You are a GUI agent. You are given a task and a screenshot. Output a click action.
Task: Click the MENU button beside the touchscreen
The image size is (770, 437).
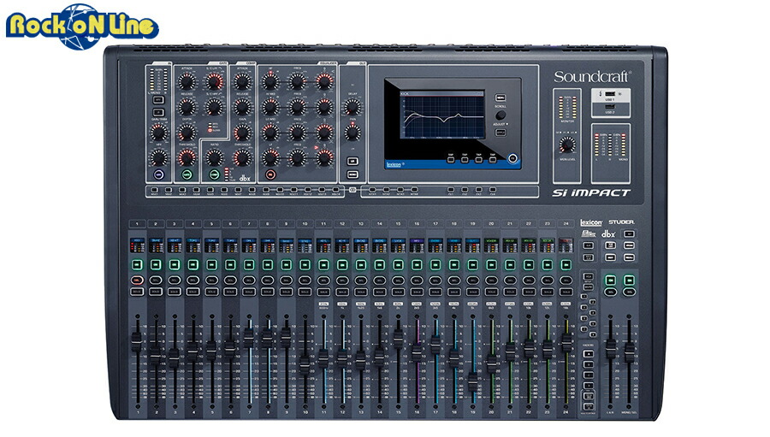500,97
